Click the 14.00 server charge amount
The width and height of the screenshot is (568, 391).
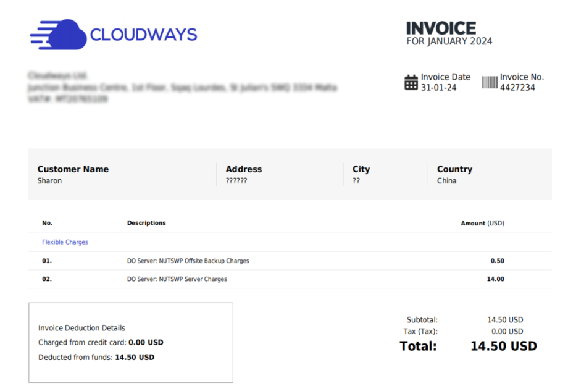click(x=495, y=279)
